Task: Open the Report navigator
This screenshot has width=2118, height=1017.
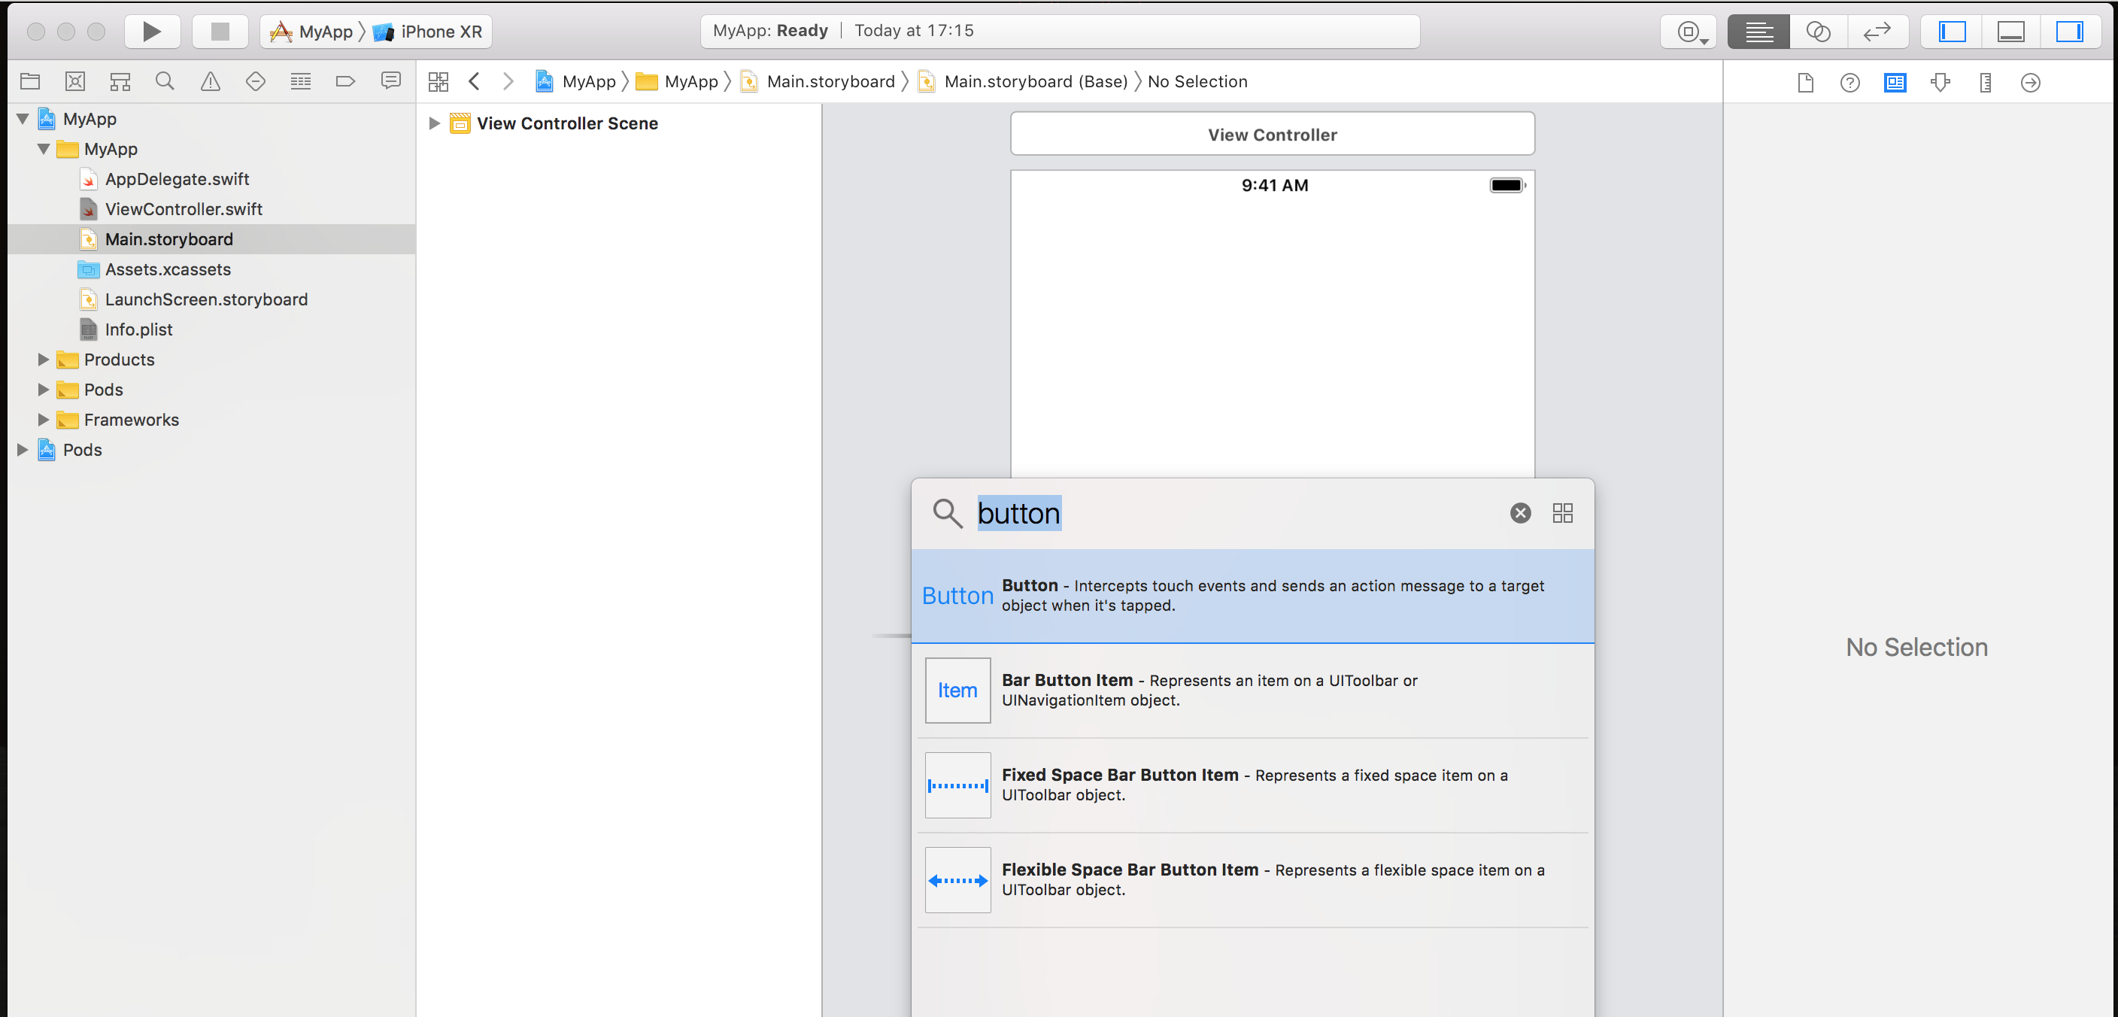Action: [x=390, y=81]
